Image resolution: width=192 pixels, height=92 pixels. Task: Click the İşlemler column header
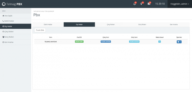tap(179, 37)
